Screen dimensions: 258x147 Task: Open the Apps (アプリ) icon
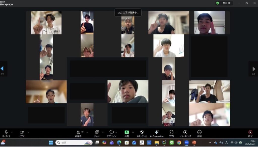tap(172, 132)
